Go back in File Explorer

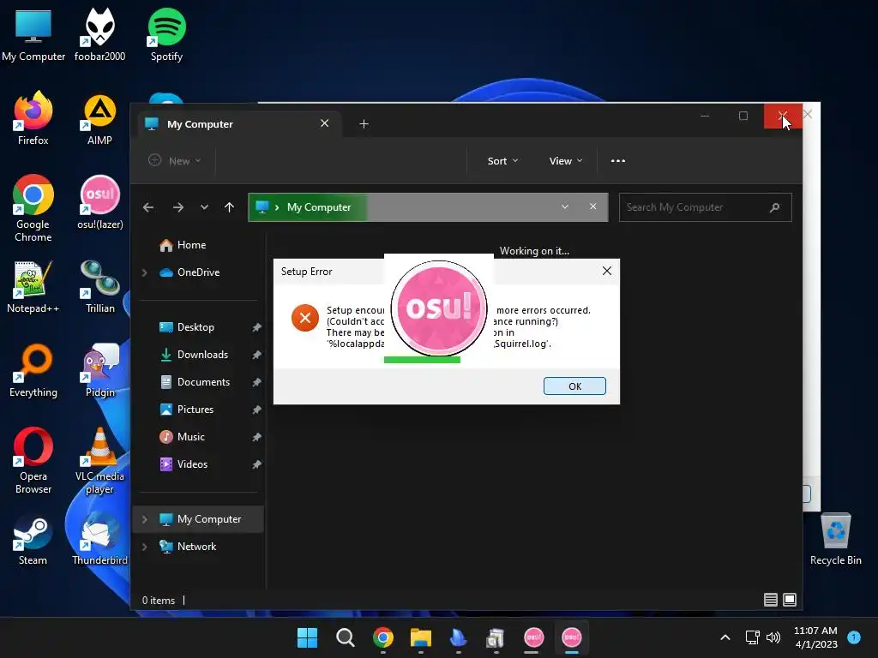pos(148,207)
